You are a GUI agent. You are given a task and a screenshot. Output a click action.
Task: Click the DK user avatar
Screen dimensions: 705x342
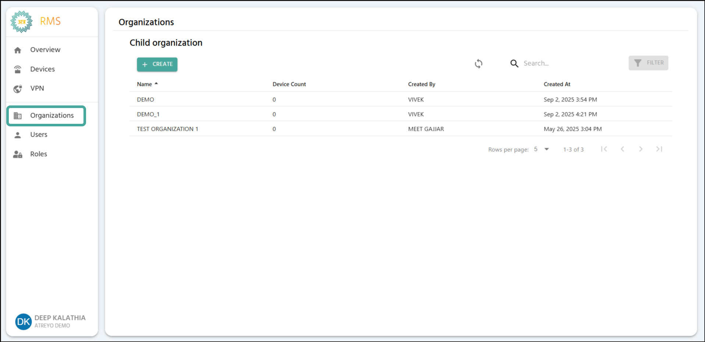coord(23,321)
